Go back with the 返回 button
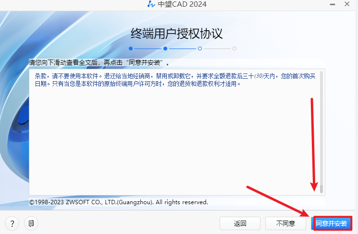358x234 pixels. (x=240, y=223)
